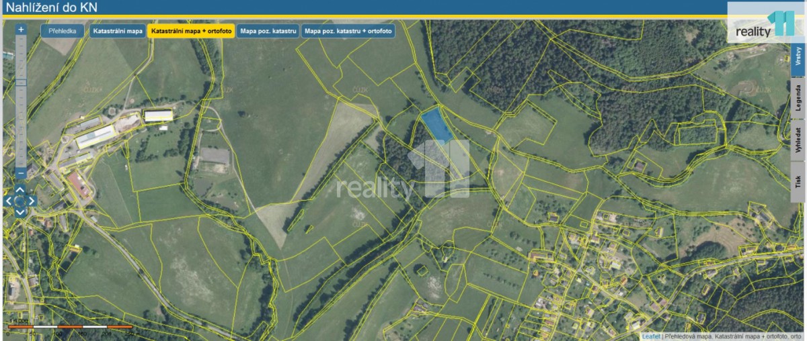This screenshot has height=341, width=807.
Task: Switch to Mapa poz. katastru + ortofoto
Action: tap(348, 31)
